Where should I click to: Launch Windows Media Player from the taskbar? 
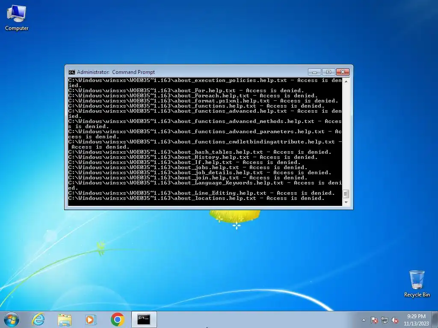(x=91, y=319)
